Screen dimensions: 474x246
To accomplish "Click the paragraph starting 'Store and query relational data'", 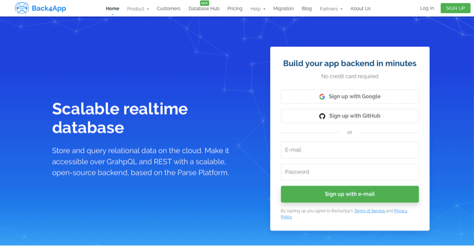I will pyautogui.click(x=141, y=162).
